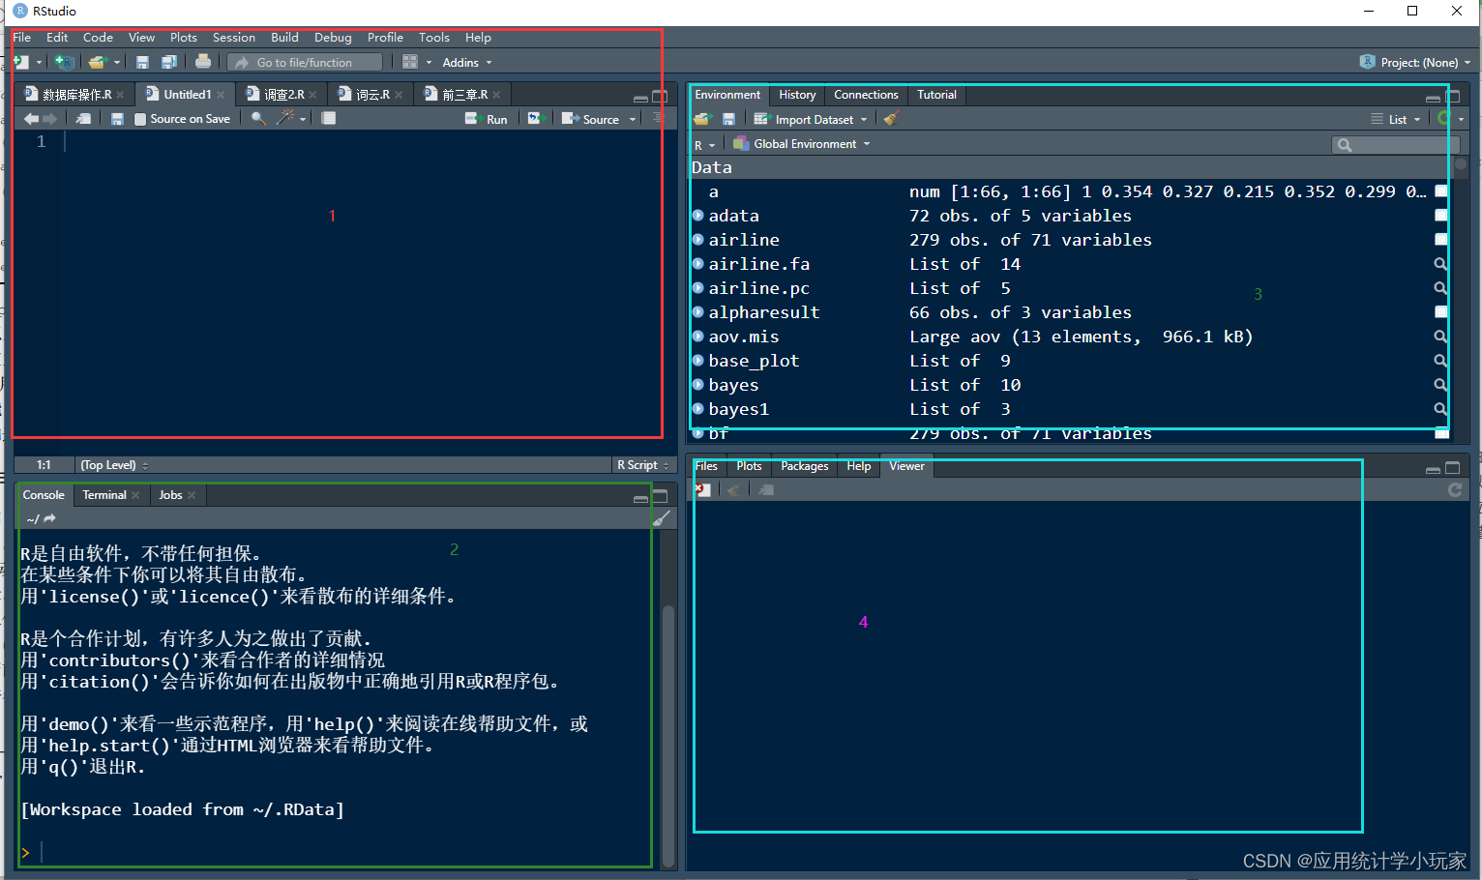
Task: Switch to the Packages tab
Action: click(x=804, y=466)
